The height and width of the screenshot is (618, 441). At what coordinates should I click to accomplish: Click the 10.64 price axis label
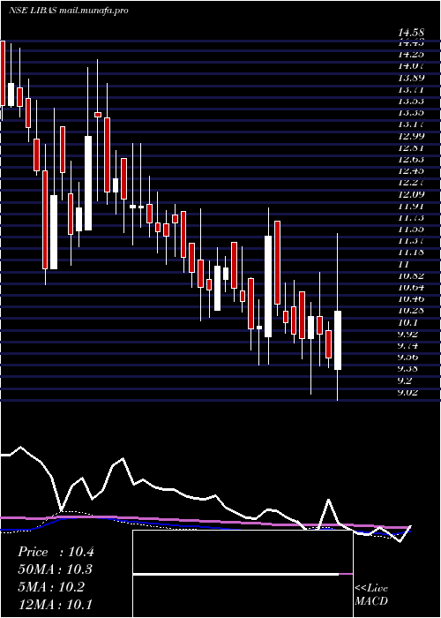pos(411,287)
